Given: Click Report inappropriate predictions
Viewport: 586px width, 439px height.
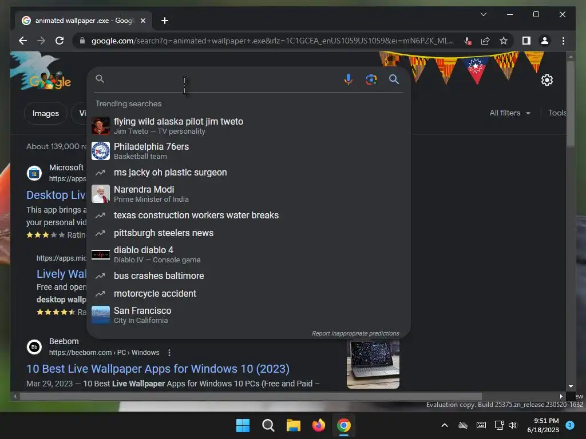Looking at the screenshot, I should tap(355, 333).
